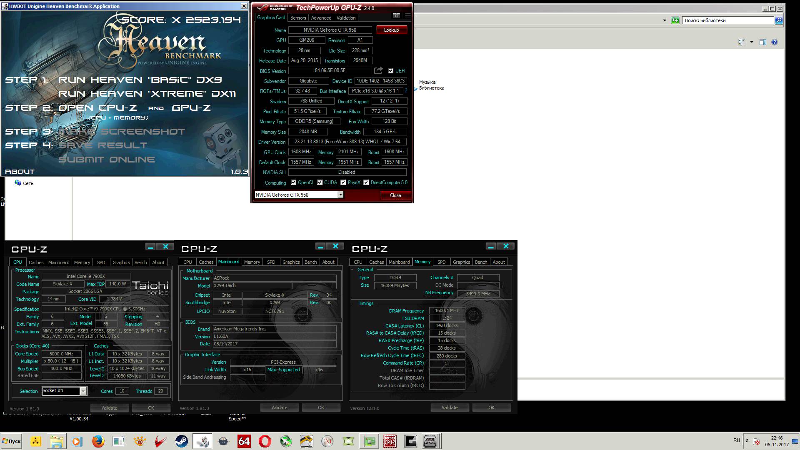Switch to the GPU-Z Advanced tab
Viewport: 800px width, 450px height.
(x=321, y=18)
